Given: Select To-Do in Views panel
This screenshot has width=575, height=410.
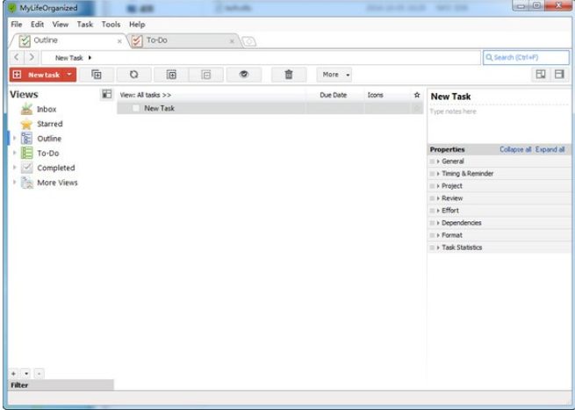Looking at the screenshot, I should [x=48, y=154].
